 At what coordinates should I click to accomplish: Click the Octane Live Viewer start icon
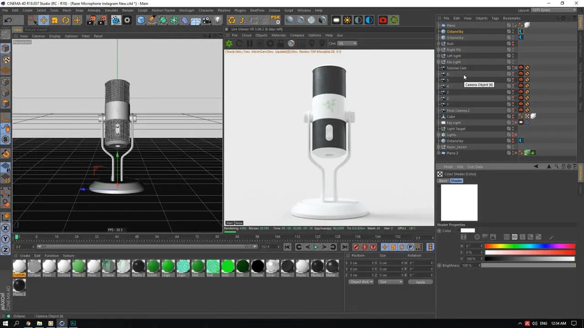click(x=229, y=43)
